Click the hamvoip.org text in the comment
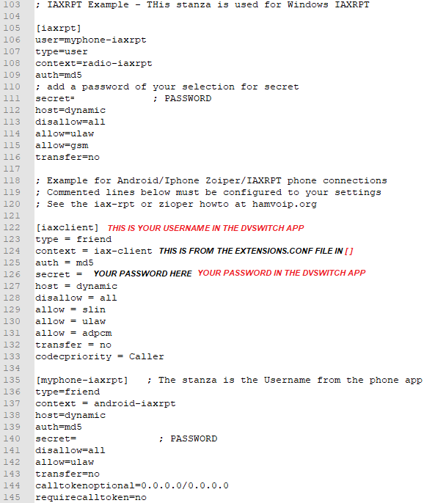This screenshot has width=446, height=503. [x=285, y=205]
